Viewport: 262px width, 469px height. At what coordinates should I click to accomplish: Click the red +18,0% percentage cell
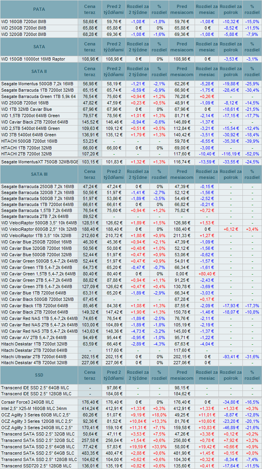[159, 414]
